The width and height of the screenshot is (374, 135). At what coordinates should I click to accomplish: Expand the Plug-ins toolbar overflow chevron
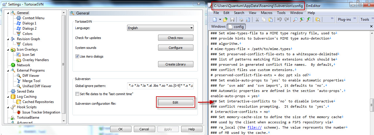point(355,19)
